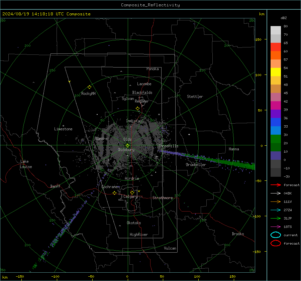The image size is (301, 281).
Task: Select the white 04DK arrow legend icon
Action: click(x=276, y=193)
